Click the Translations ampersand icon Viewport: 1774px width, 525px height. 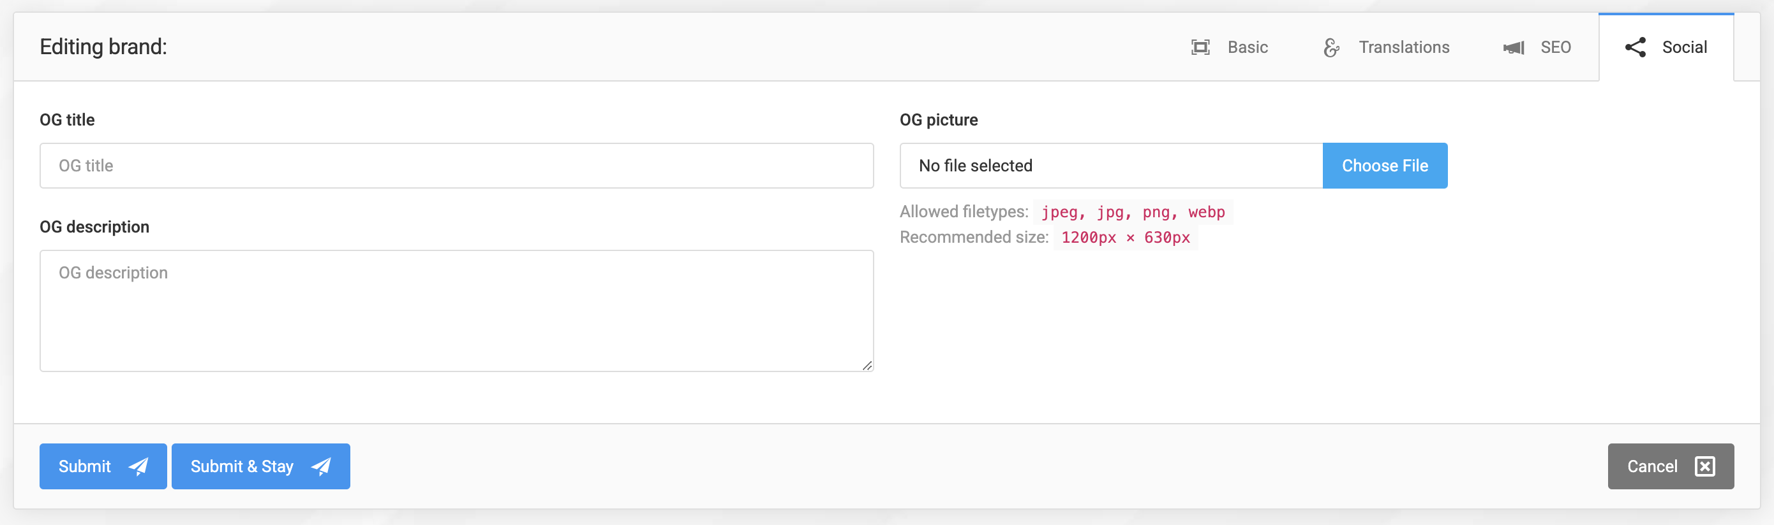[x=1331, y=47]
